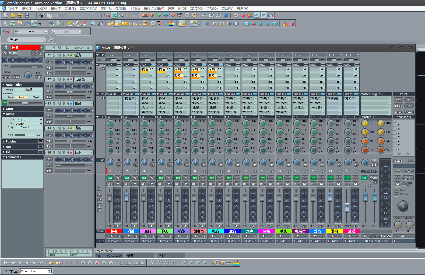Image resolution: width=425 pixels, height=275 pixels.
Task: Adjust the volume fader of channel 15 延迟
Action: pos(347,207)
